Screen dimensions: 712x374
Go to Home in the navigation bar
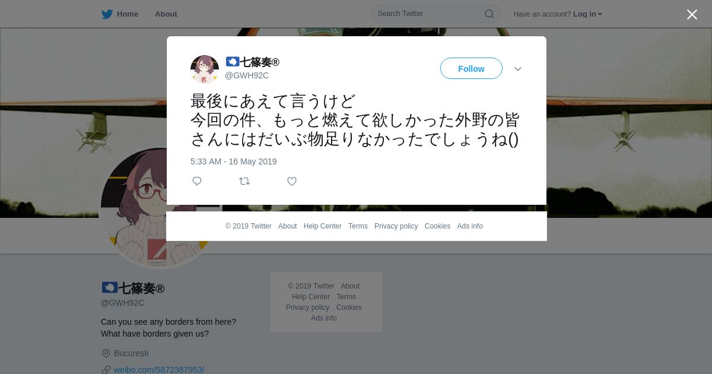128,14
